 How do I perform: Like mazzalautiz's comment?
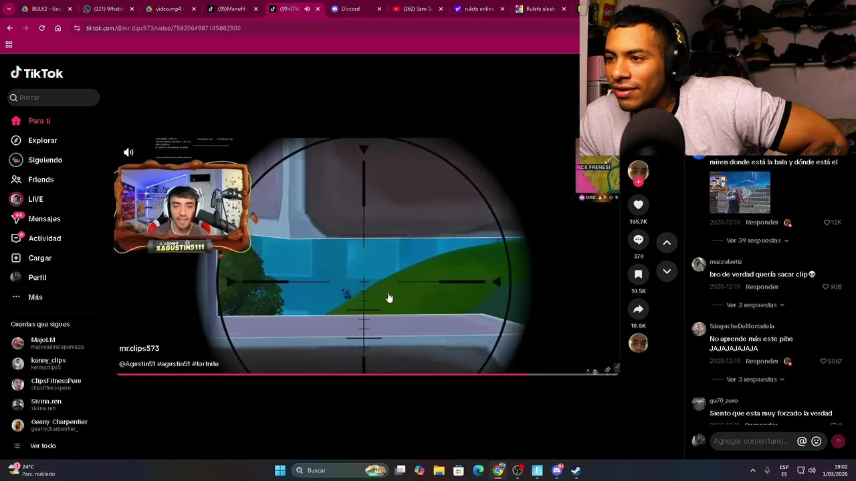click(x=826, y=287)
